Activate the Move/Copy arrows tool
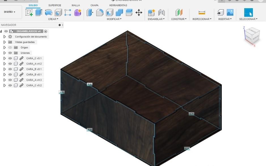The height and width of the screenshot is (166, 266). click(139, 13)
